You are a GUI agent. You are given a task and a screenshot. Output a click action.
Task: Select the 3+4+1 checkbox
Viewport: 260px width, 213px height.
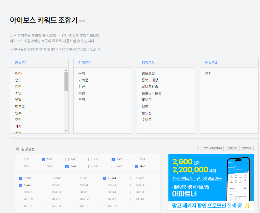pos(48,199)
